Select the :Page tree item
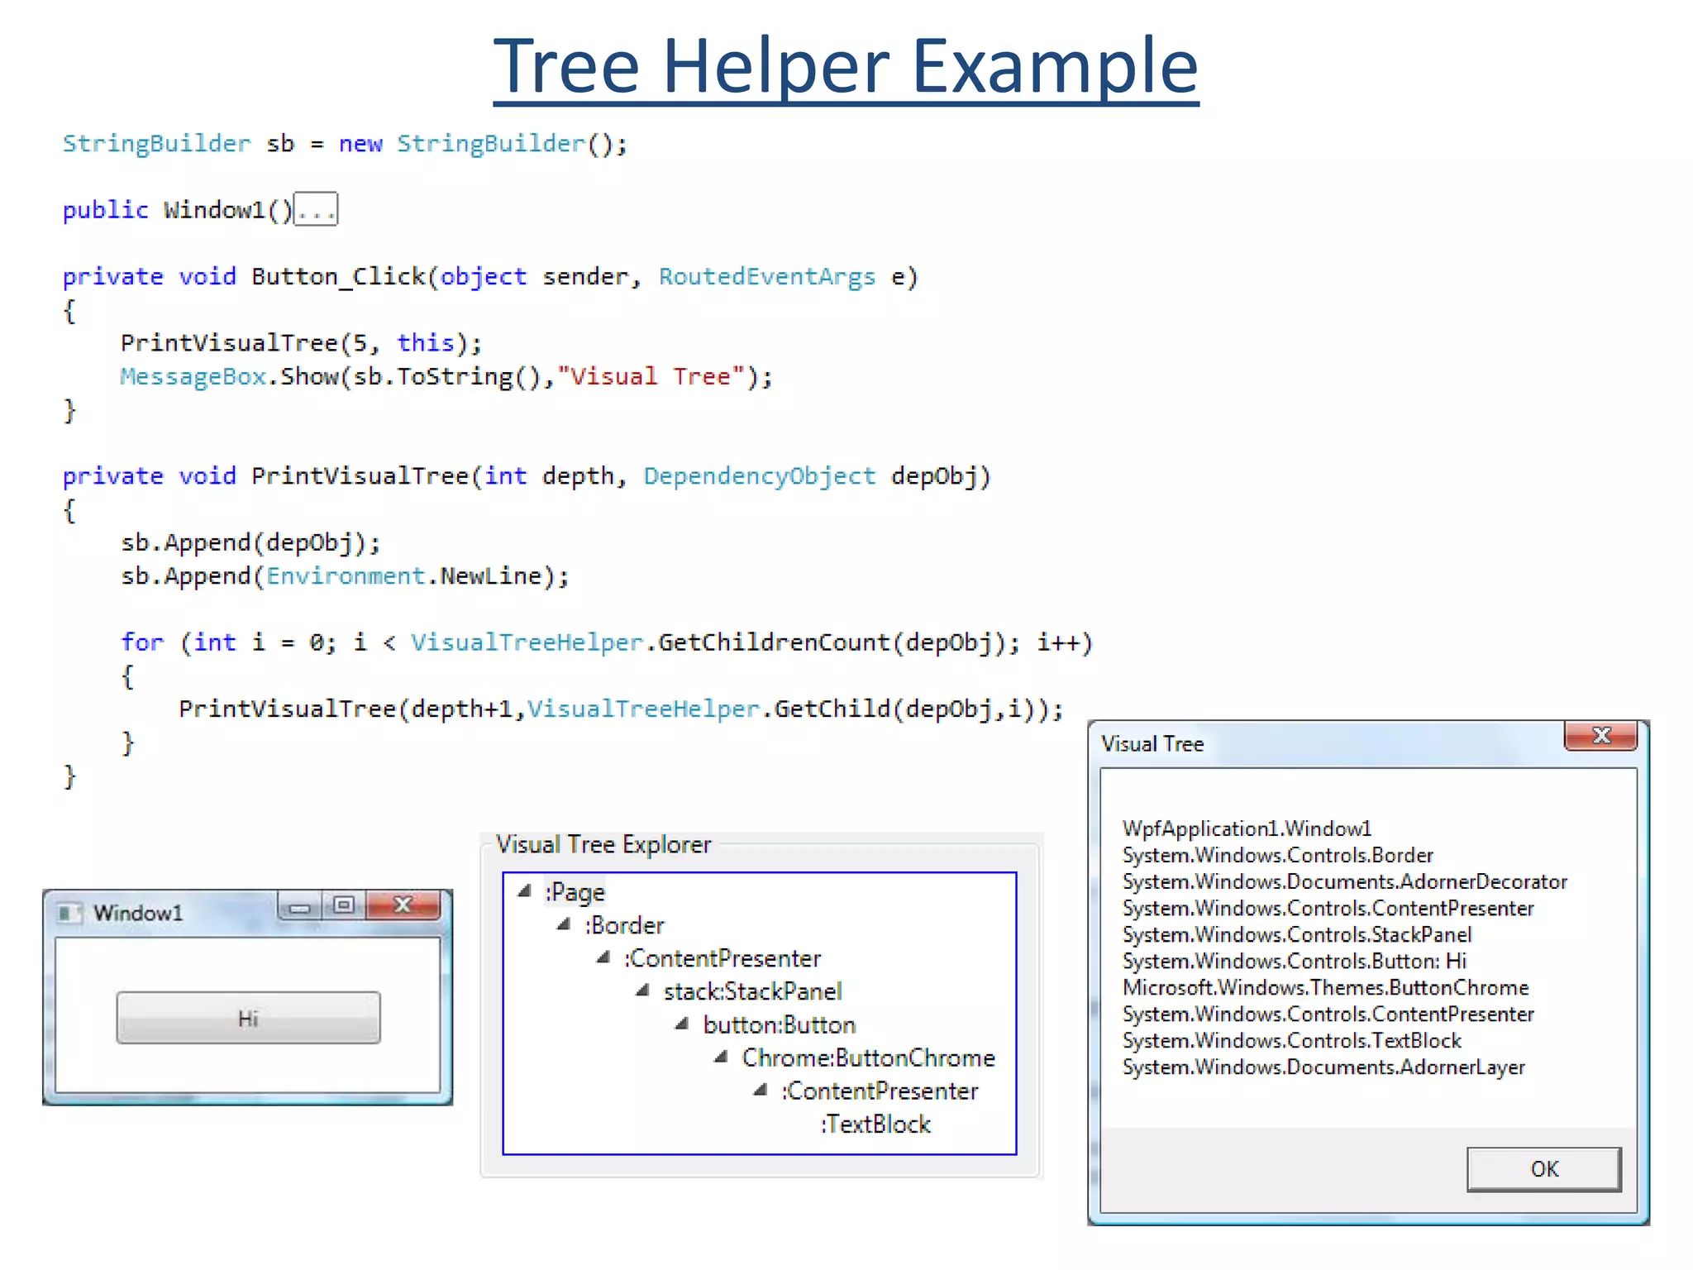Image resolution: width=1693 pixels, height=1270 pixels. [575, 892]
